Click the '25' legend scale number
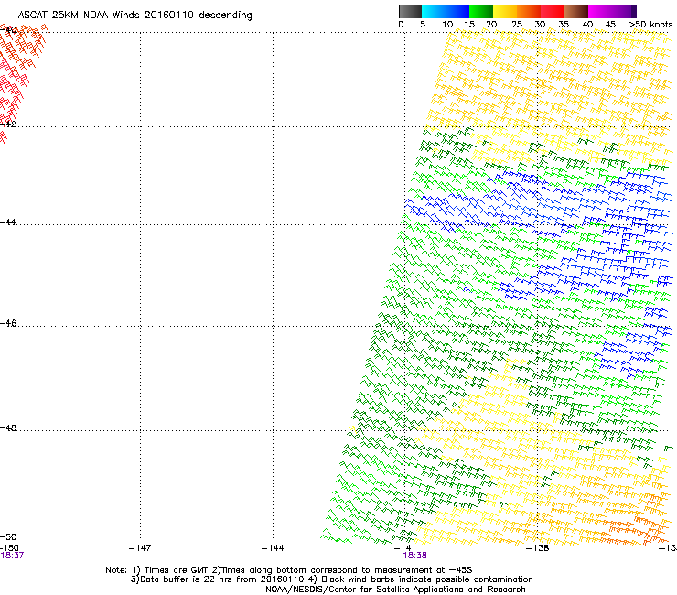This screenshot has height=595, width=677. click(x=517, y=25)
